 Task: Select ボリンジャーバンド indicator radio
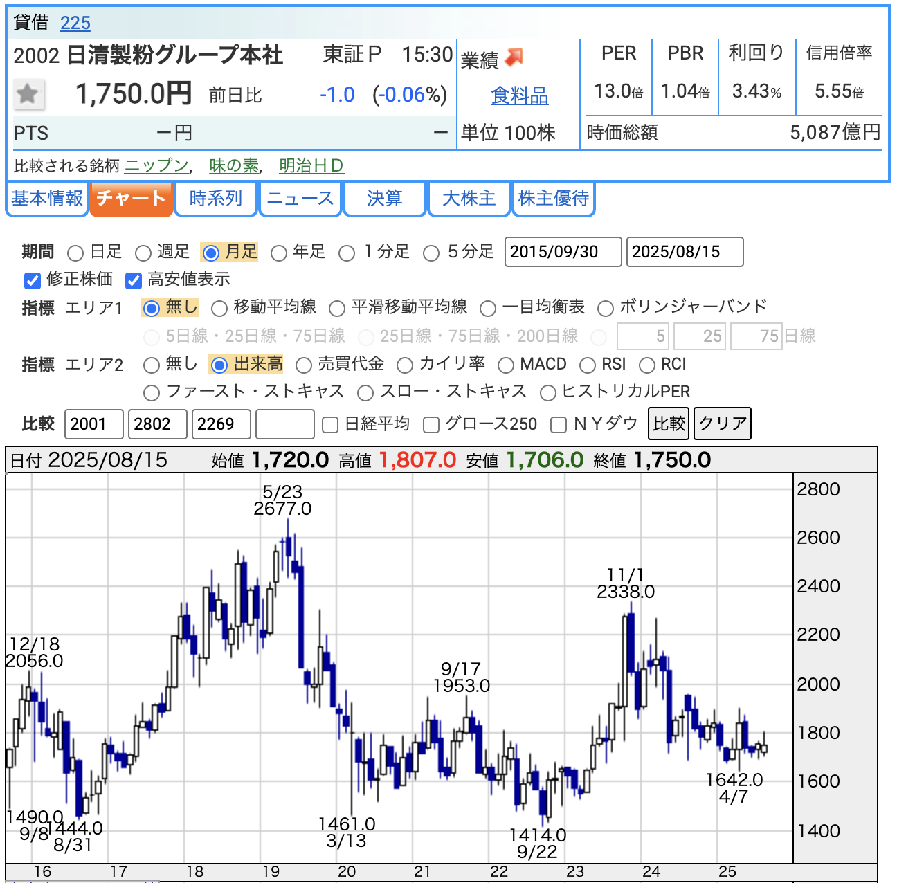[x=606, y=308]
